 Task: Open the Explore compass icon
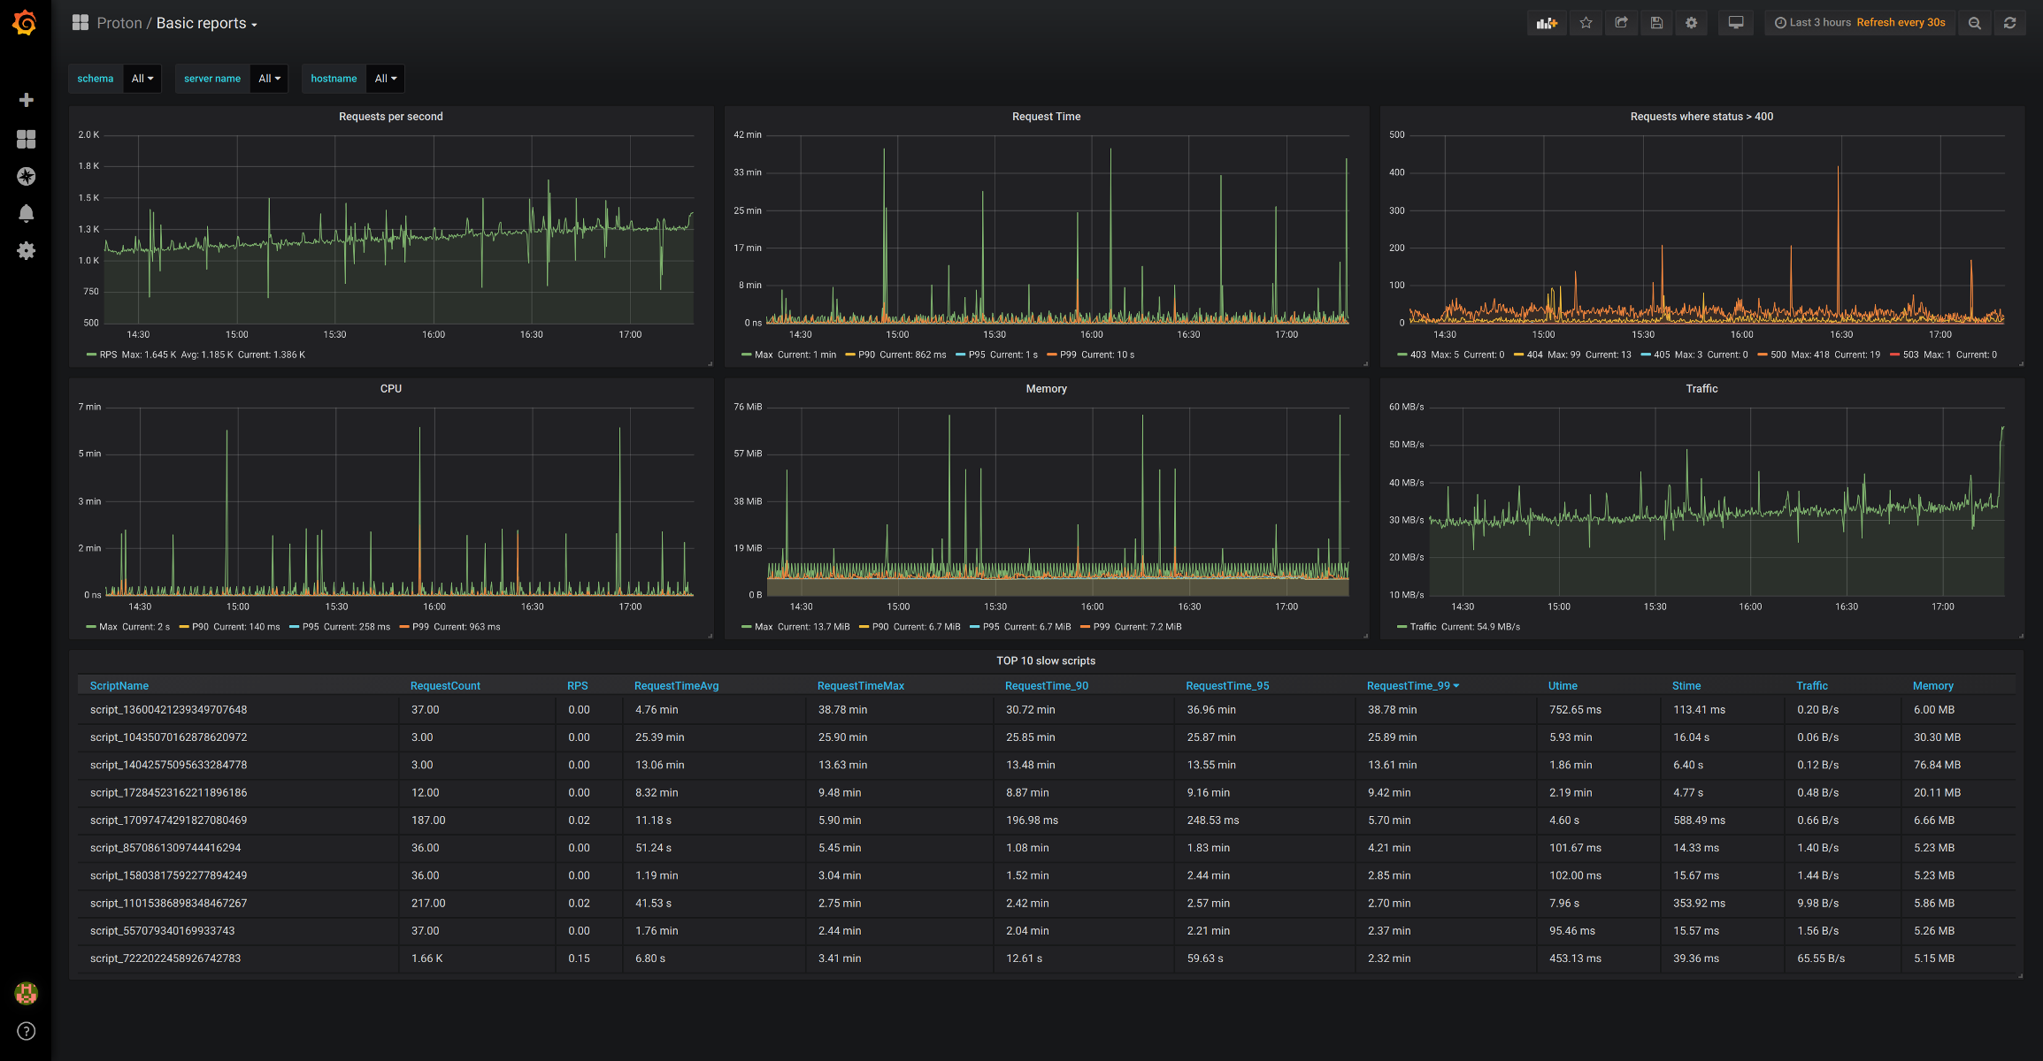[27, 176]
